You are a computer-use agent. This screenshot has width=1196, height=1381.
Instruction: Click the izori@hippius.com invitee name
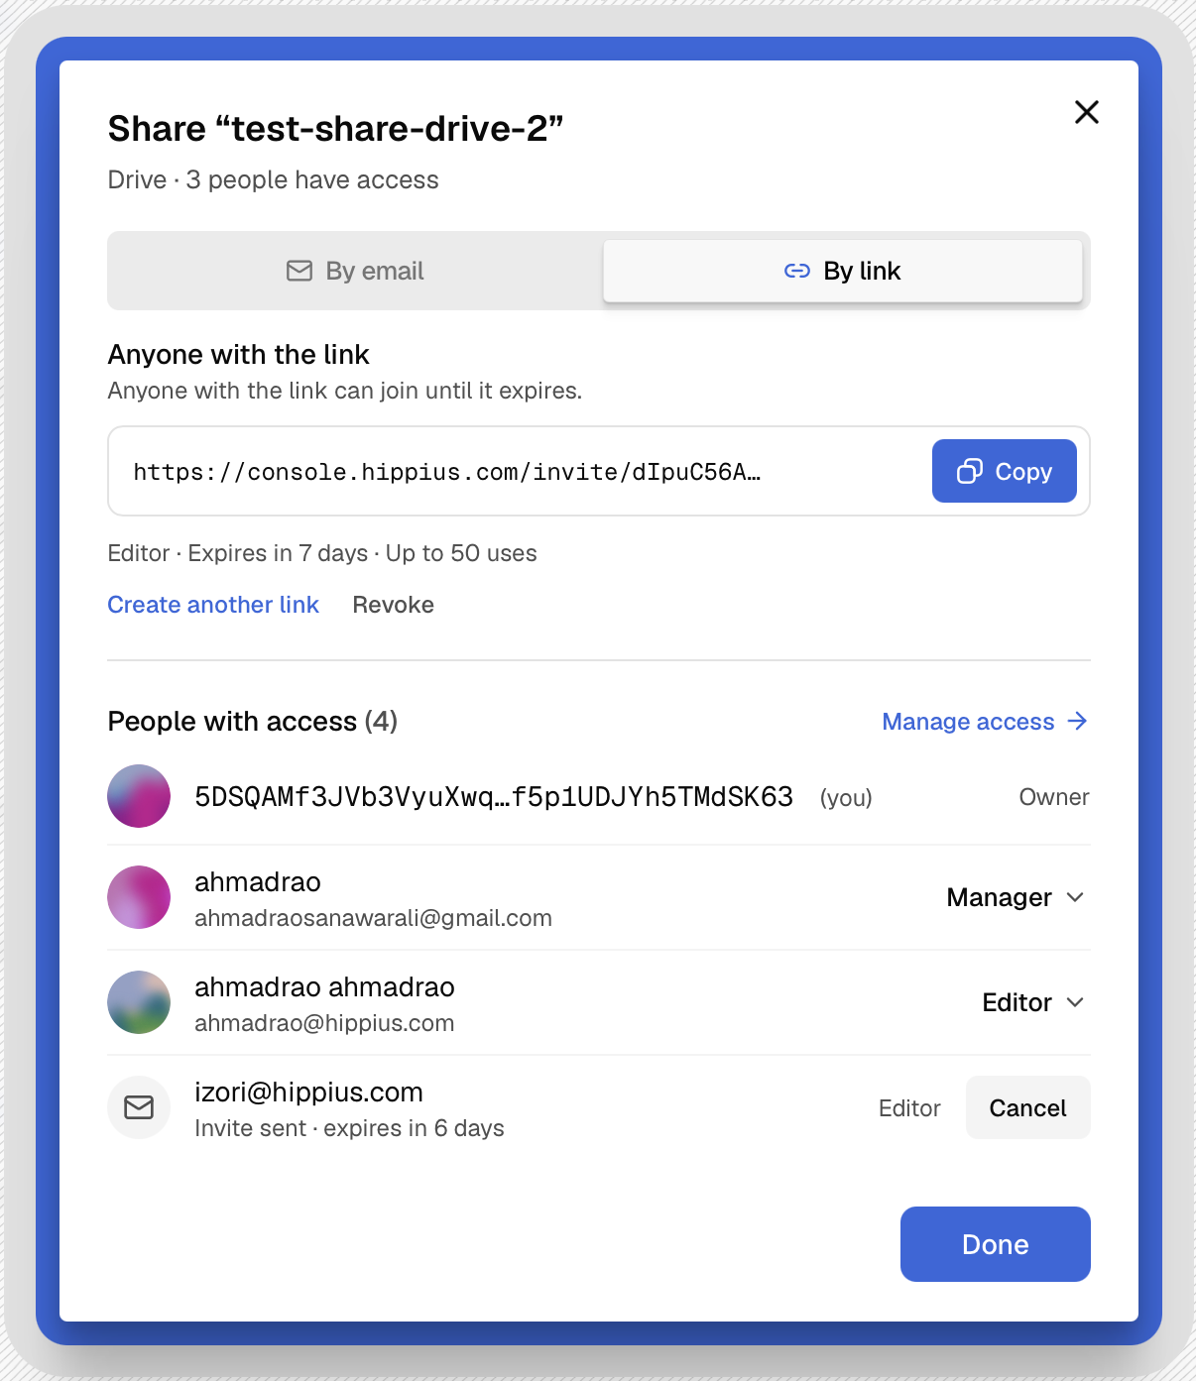point(308,1093)
